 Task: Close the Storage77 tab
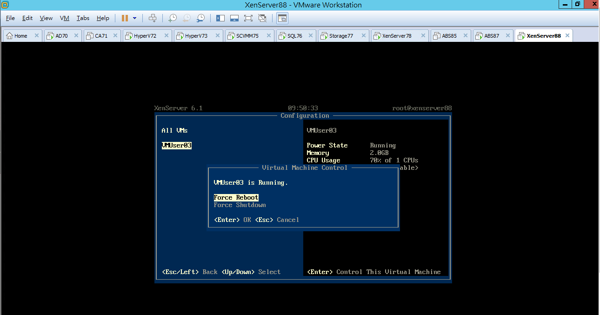tap(364, 36)
